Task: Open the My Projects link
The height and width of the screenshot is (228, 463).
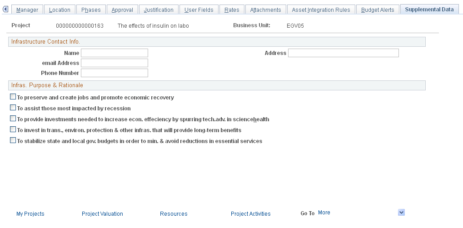Action: pos(30,214)
